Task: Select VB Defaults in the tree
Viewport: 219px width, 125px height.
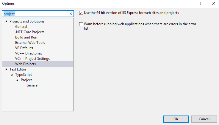Action: coord(24,48)
